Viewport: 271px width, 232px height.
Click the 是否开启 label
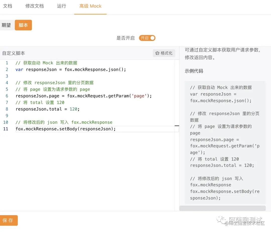pos(125,38)
